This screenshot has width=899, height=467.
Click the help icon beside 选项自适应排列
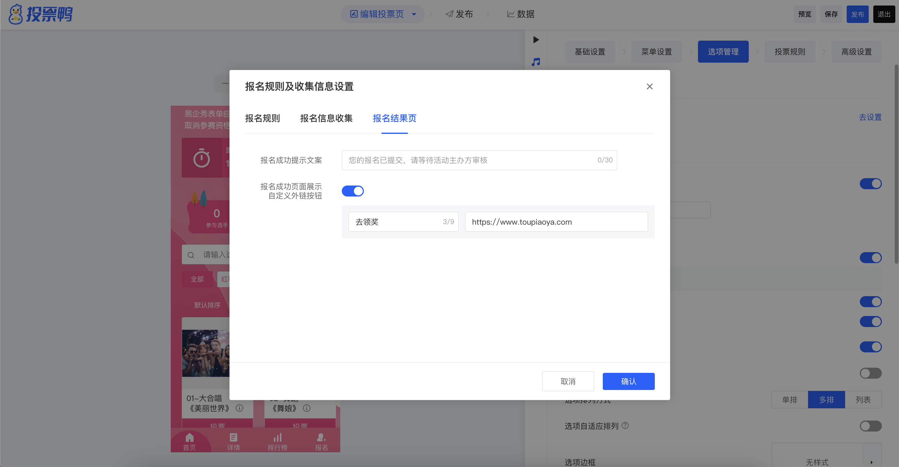click(625, 425)
